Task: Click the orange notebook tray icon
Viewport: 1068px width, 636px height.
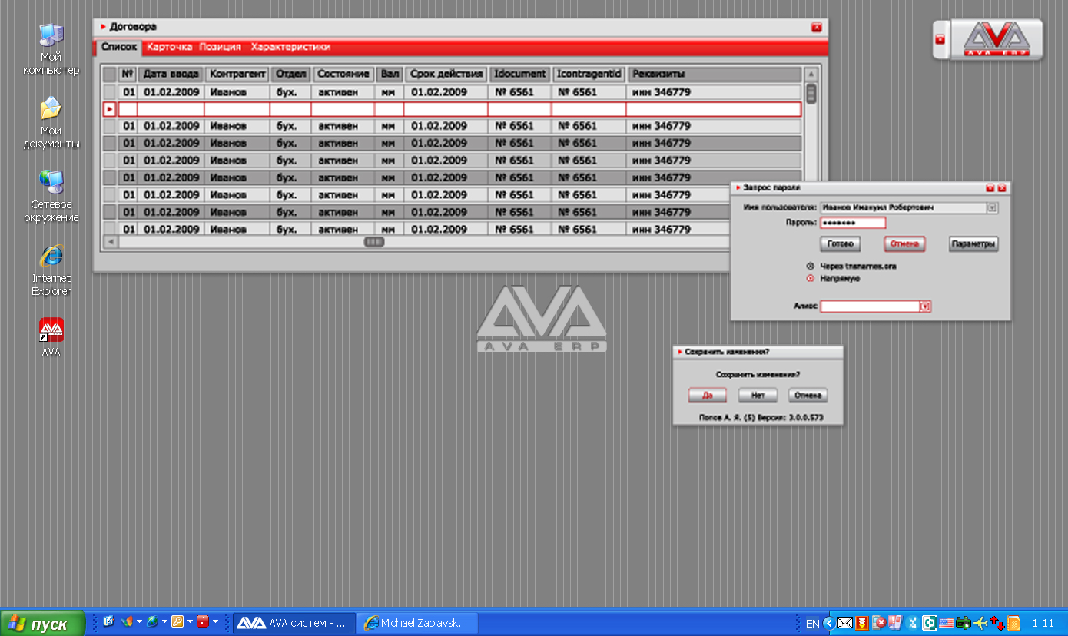Action: click(1013, 623)
